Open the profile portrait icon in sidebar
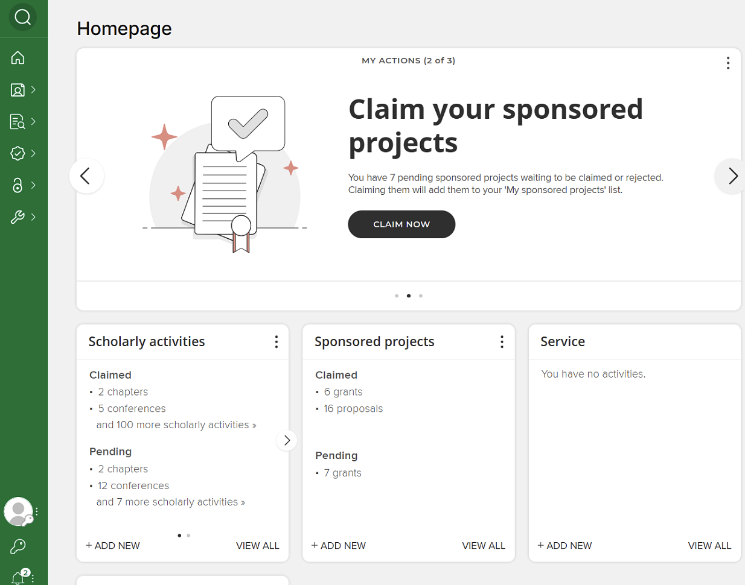Viewport: 745px width, 585px height. pyautogui.click(x=18, y=90)
